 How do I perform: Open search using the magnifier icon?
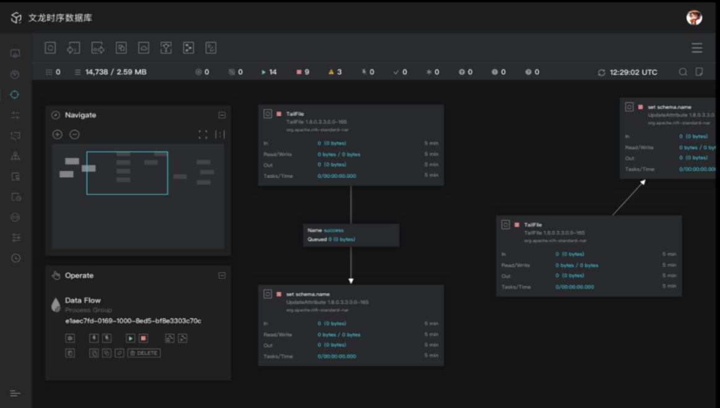(x=683, y=72)
